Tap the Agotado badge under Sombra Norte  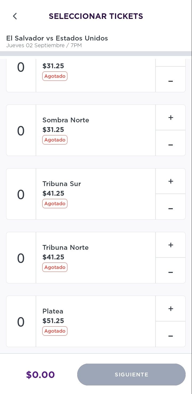(x=55, y=140)
